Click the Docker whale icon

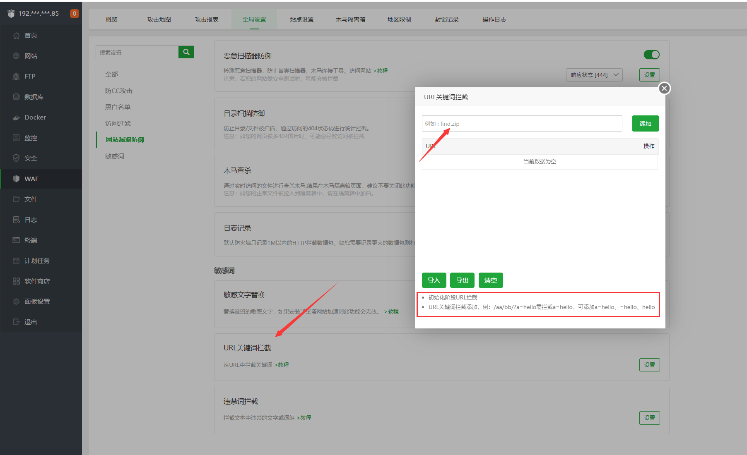[16, 117]
